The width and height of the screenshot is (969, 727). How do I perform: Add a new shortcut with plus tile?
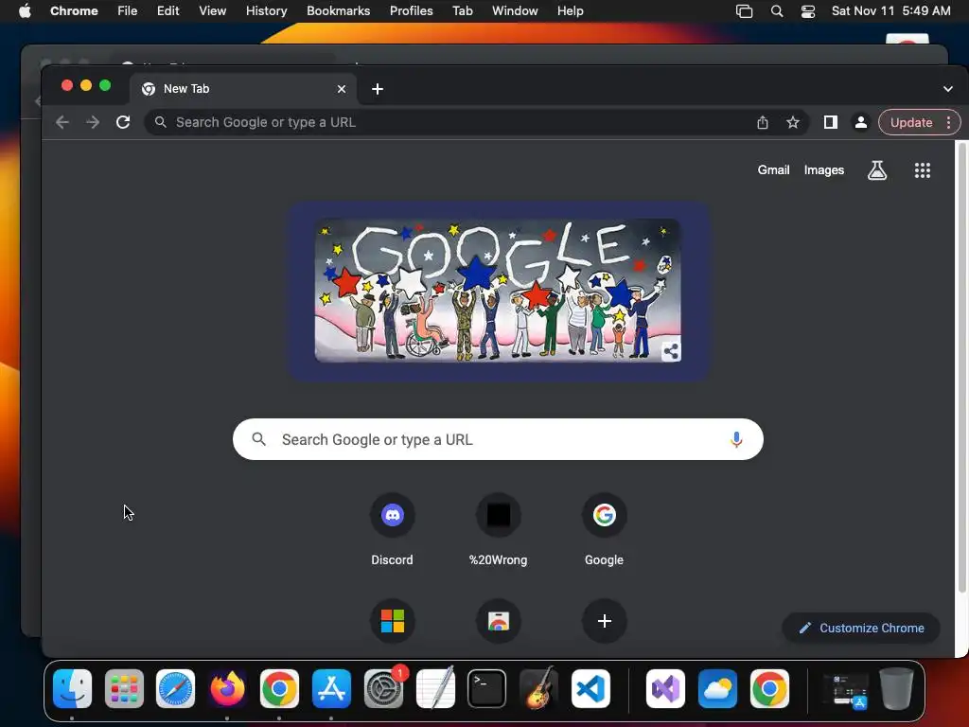[605, 621]
